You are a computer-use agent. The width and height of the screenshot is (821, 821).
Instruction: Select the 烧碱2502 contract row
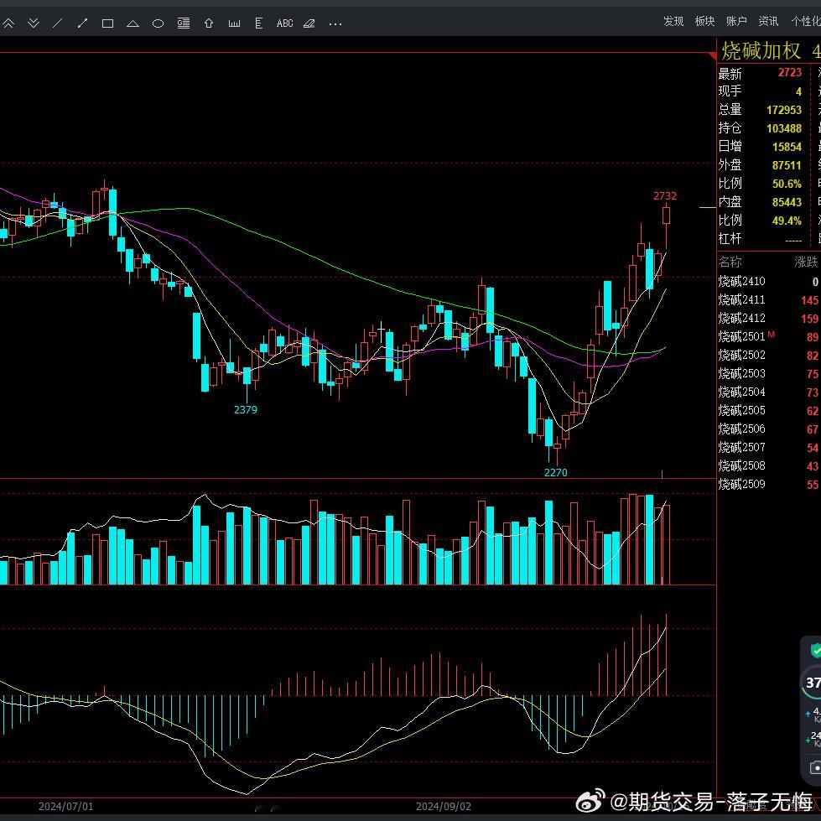tap(769, 355)
